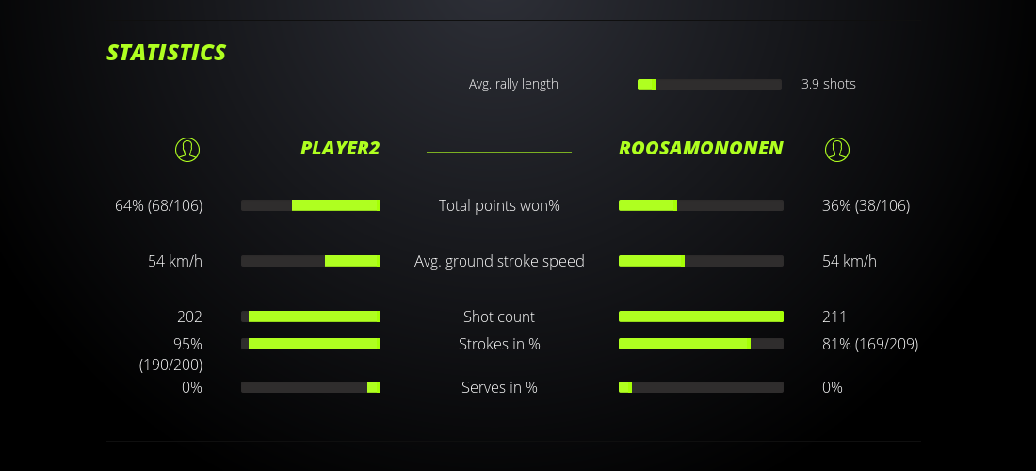
Task: Click the ROOSAMONONEN profile avatar icon
Action: tap(836, 149)
